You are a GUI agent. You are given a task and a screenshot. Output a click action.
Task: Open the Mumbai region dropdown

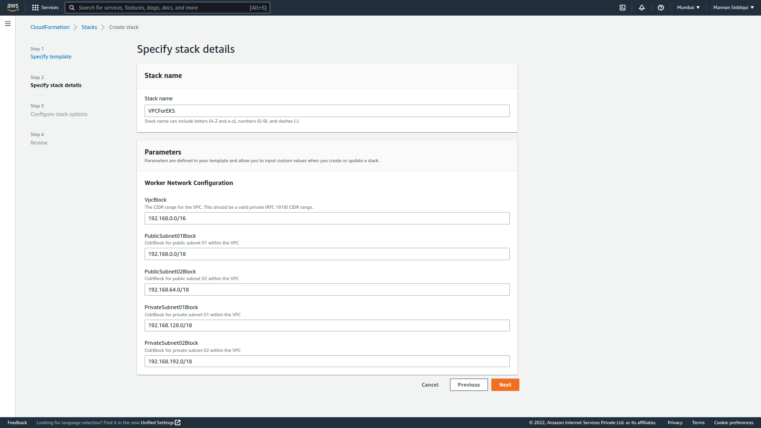(x=688, y=7)
